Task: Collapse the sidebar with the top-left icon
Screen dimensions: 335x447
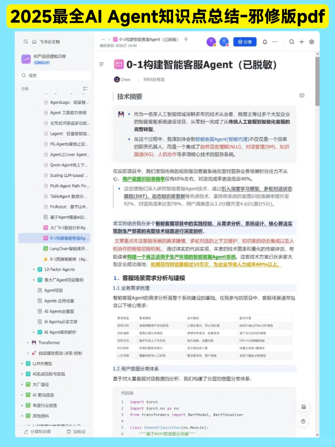Action: point(25,42)
